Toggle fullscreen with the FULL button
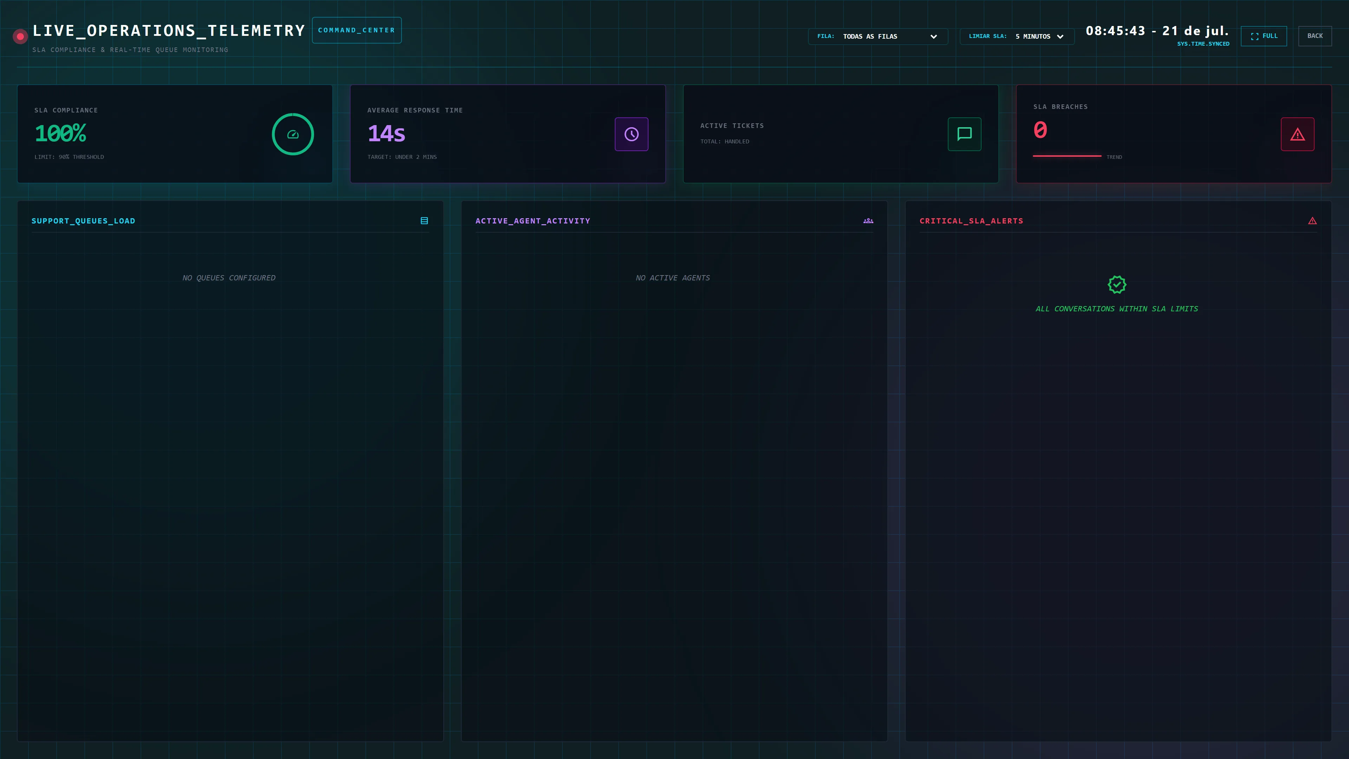The image size is (1349, 759). point(1264,36)
